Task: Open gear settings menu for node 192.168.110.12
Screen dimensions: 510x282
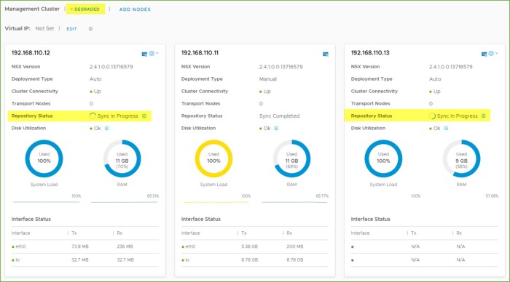Action: (154, 53)
